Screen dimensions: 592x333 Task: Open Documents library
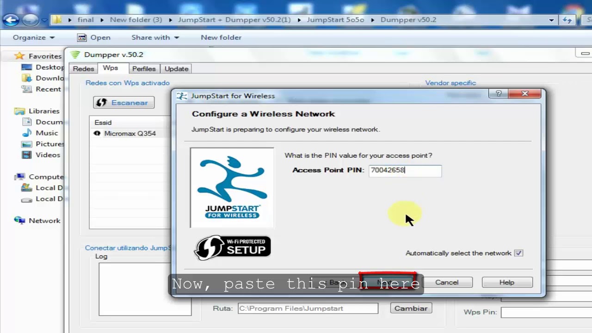(43, 122)
